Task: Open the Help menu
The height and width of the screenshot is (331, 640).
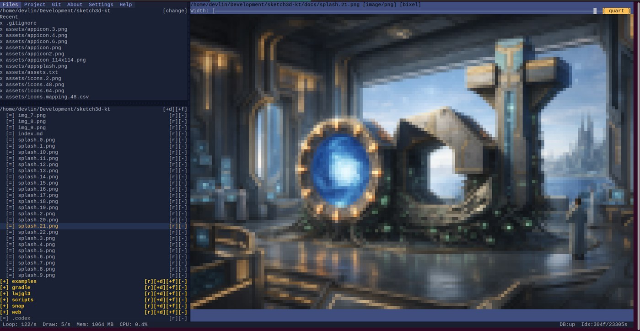Action: (126, 5)
